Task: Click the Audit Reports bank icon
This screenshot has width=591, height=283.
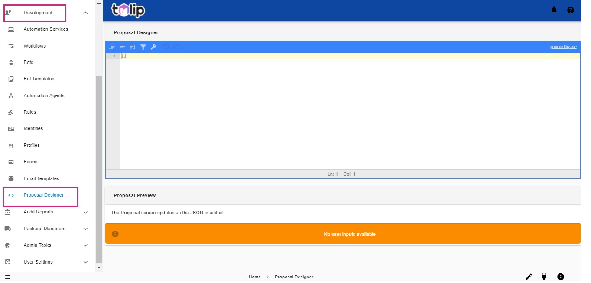Action: point(7,212)
